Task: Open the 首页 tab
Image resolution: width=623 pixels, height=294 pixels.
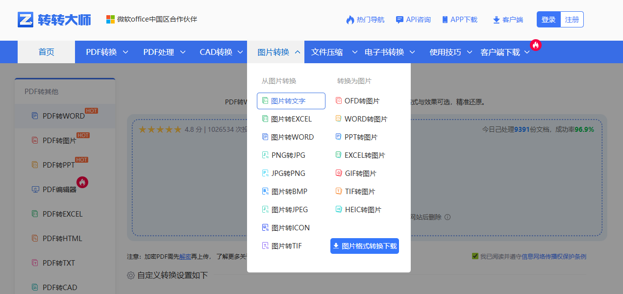Action: (46, 52)
